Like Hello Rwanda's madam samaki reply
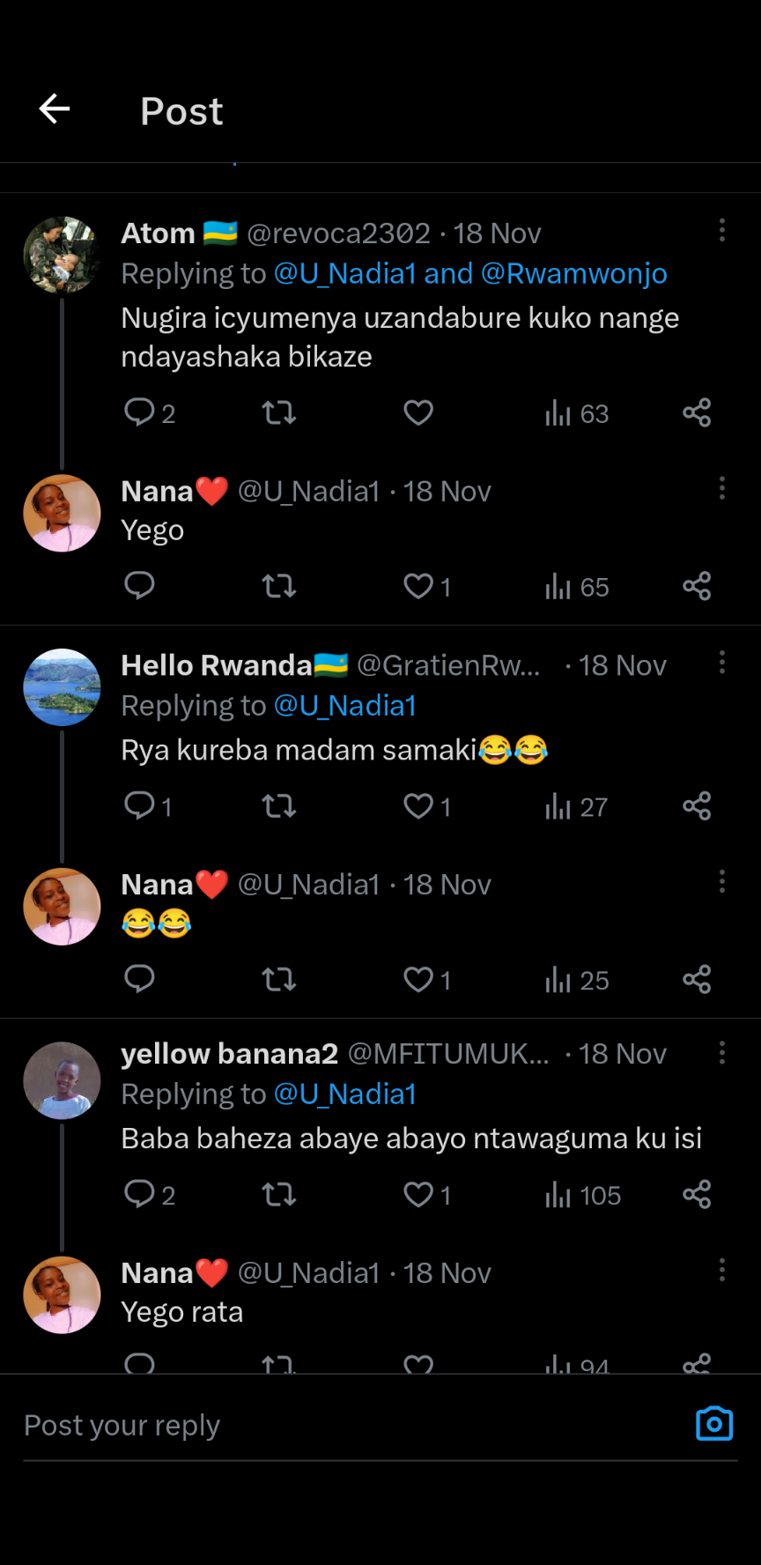 (x=418, y=805)
